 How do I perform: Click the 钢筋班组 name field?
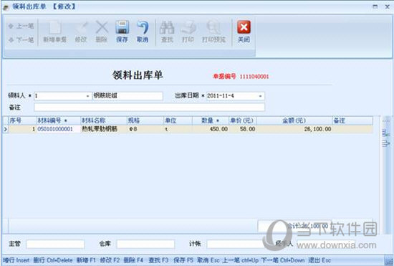tap(128, 96)
